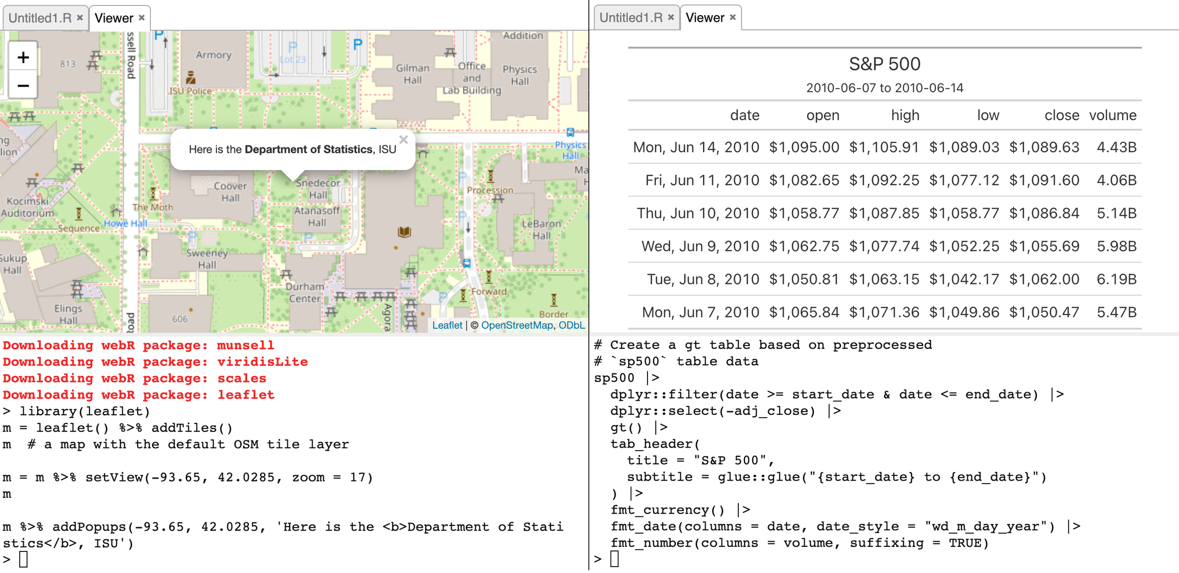Select the table row for Fri, Jun 11, 2010
1179x573 pixels.
[884, 180]
